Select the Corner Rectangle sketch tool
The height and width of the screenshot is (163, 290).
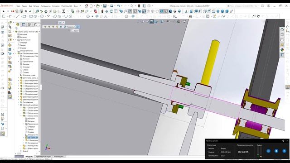[x=24, y=16]
